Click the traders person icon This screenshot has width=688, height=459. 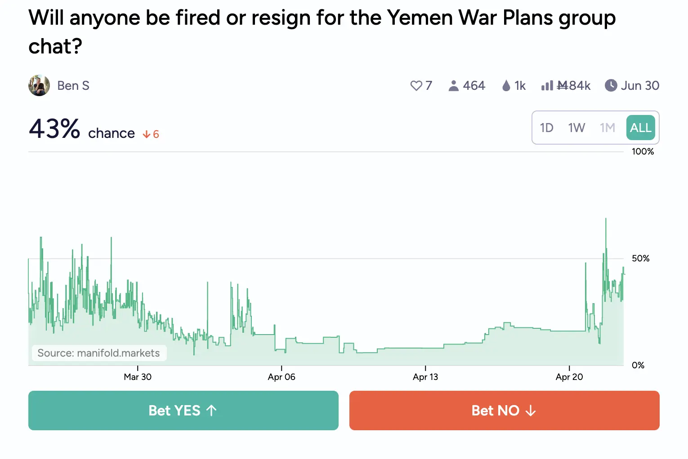453,86
